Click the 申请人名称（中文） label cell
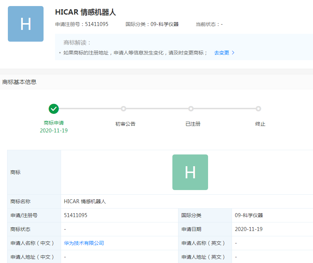Viewport: 313px width, 263px height. 34,243
